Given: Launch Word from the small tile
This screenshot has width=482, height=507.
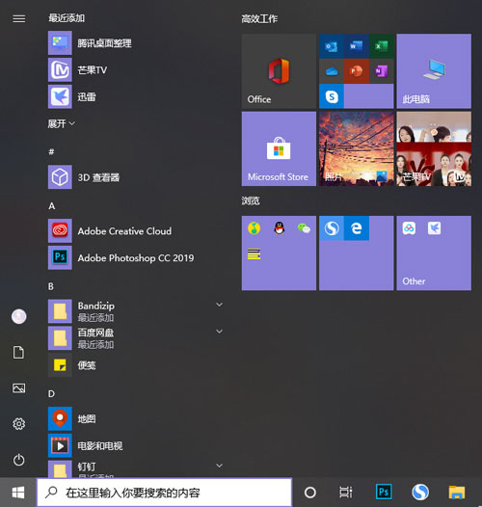Looking at the screenshot, I should [356, 46].
